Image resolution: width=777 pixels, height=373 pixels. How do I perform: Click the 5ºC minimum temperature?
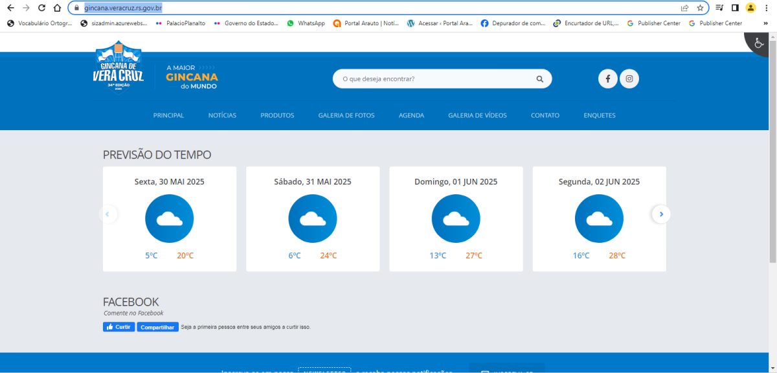[x=152, y=256]
